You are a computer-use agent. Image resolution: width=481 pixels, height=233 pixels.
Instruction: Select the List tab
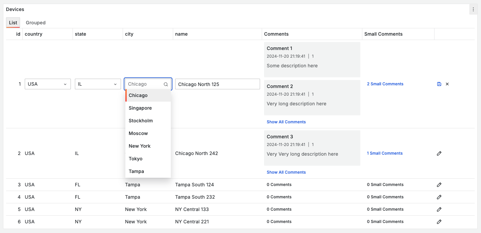tap(13, 23)
